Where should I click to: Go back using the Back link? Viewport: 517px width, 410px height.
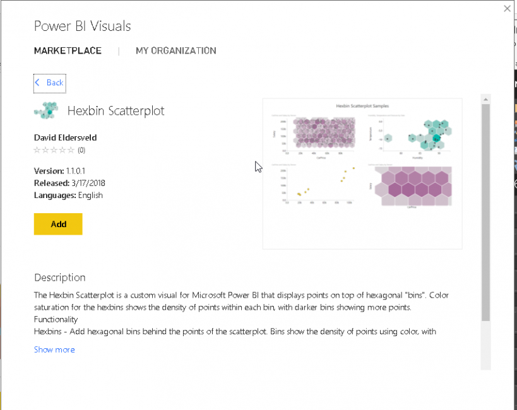55,83
